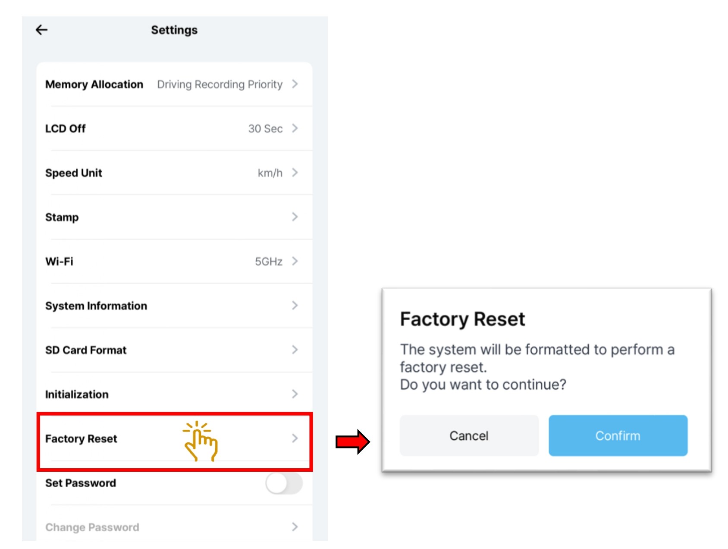The height and width of the screenshot is (549, 728).
Task: Expand Speed Unit options chevron
Action: click(295, 173)
